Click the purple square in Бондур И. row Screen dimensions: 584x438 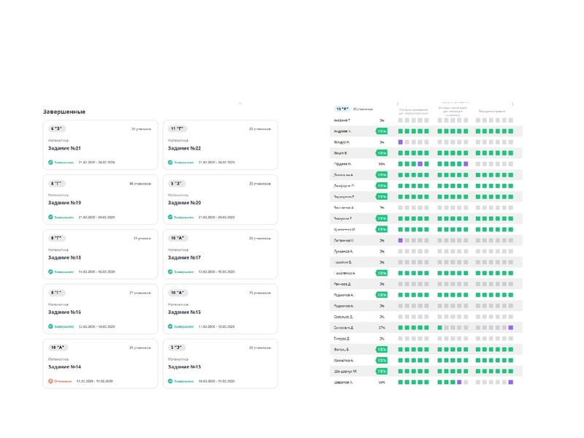point(401,142)
